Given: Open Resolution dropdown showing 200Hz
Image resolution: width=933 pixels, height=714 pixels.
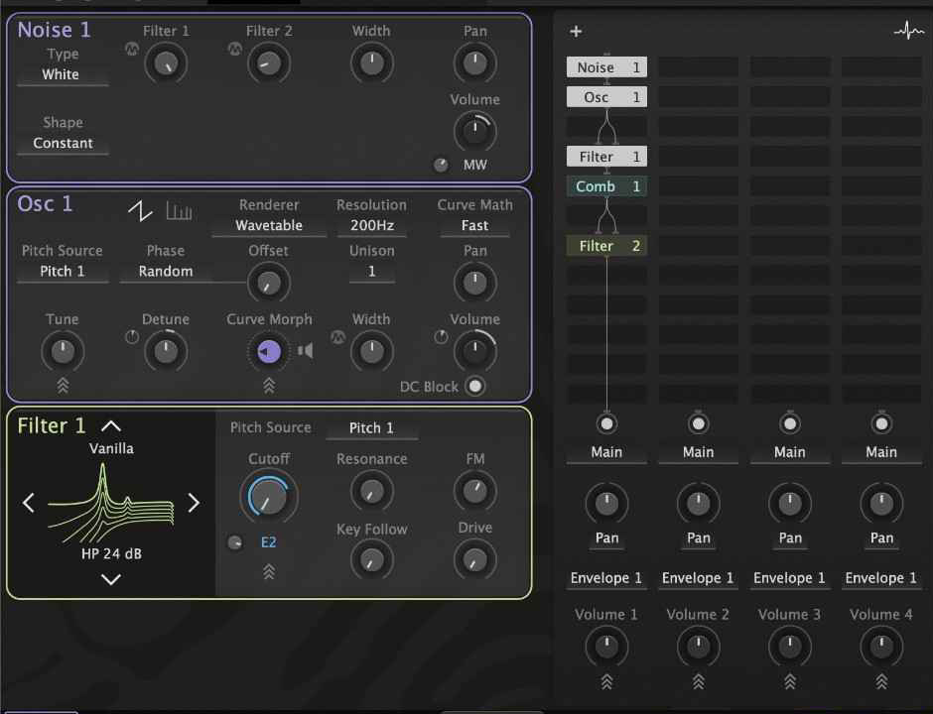Looking at the screenshot, I should 372,226.
